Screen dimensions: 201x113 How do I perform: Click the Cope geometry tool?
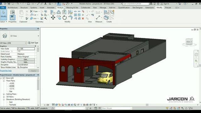tap(35, 11)
